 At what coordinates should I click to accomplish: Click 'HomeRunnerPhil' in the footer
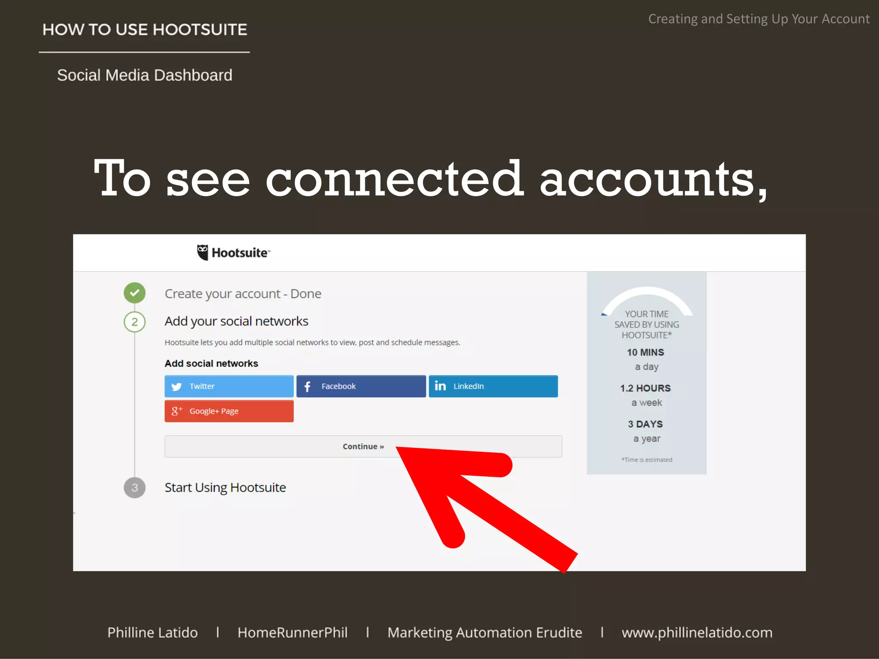tap(293, 633)
